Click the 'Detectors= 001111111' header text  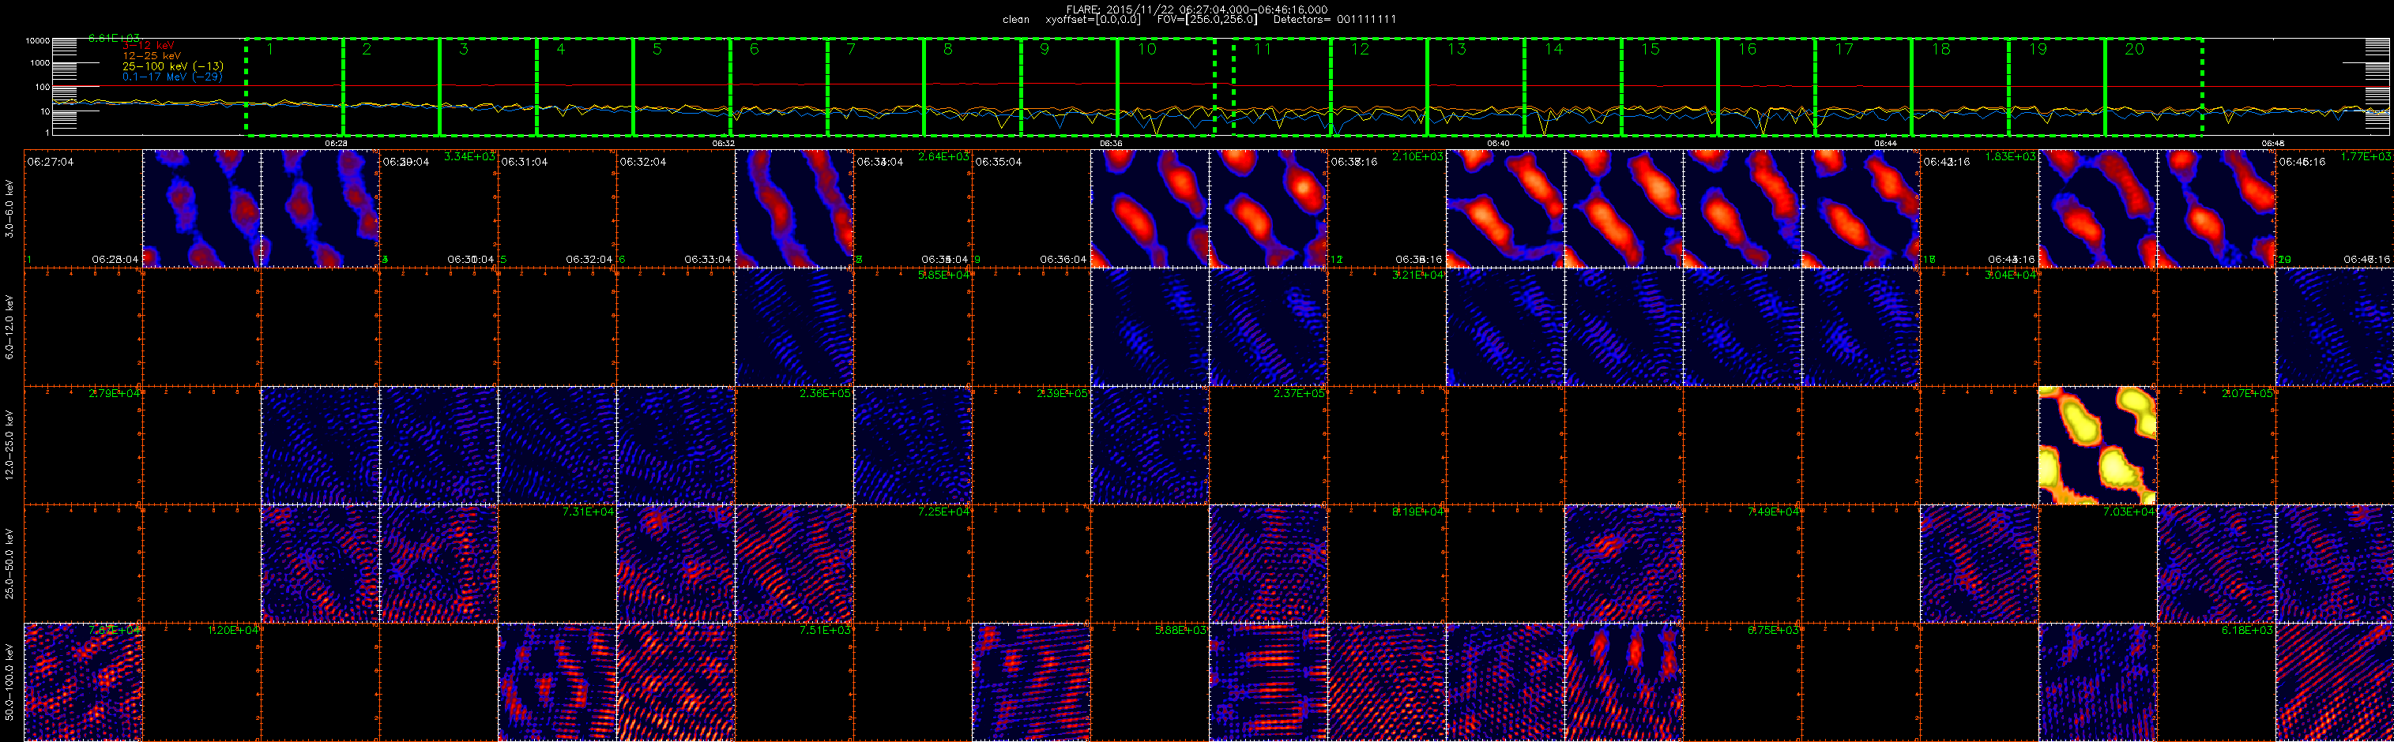click(x=1334, y=20)
